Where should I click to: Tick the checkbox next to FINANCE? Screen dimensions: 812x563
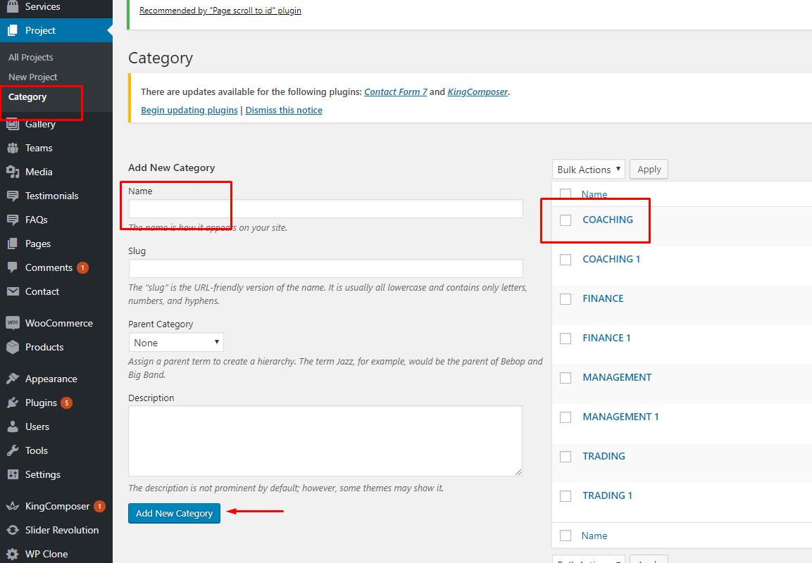click(x=566, y=299)
